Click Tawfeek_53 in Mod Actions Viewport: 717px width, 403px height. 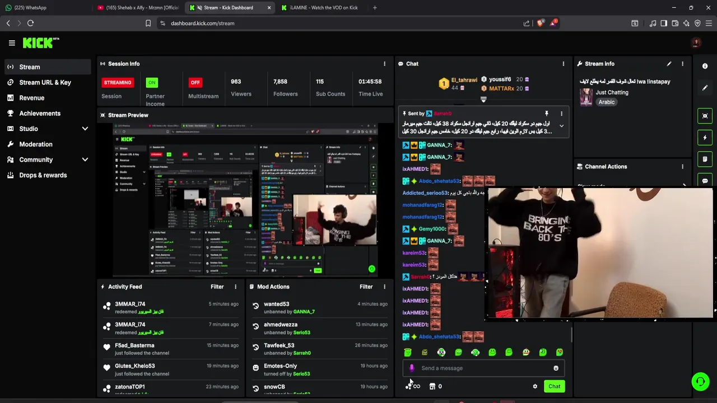pyautogui.click(x=279, y=345)
